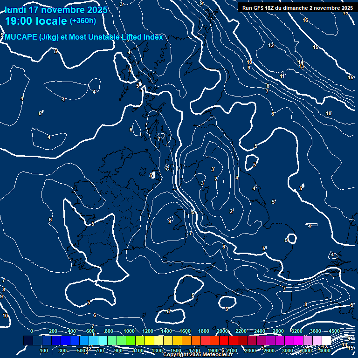Viewport: 358px width, 358px height.
Task: Select the bright green swatch between 1000 and 1100
Action: tap(131, 340)
